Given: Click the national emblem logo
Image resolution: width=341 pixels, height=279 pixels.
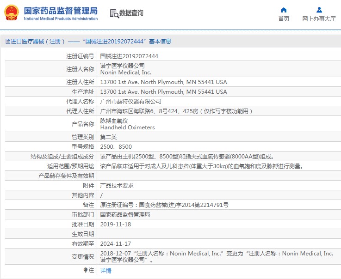Looking at the screenshot, I should click(x=12, y=12).
